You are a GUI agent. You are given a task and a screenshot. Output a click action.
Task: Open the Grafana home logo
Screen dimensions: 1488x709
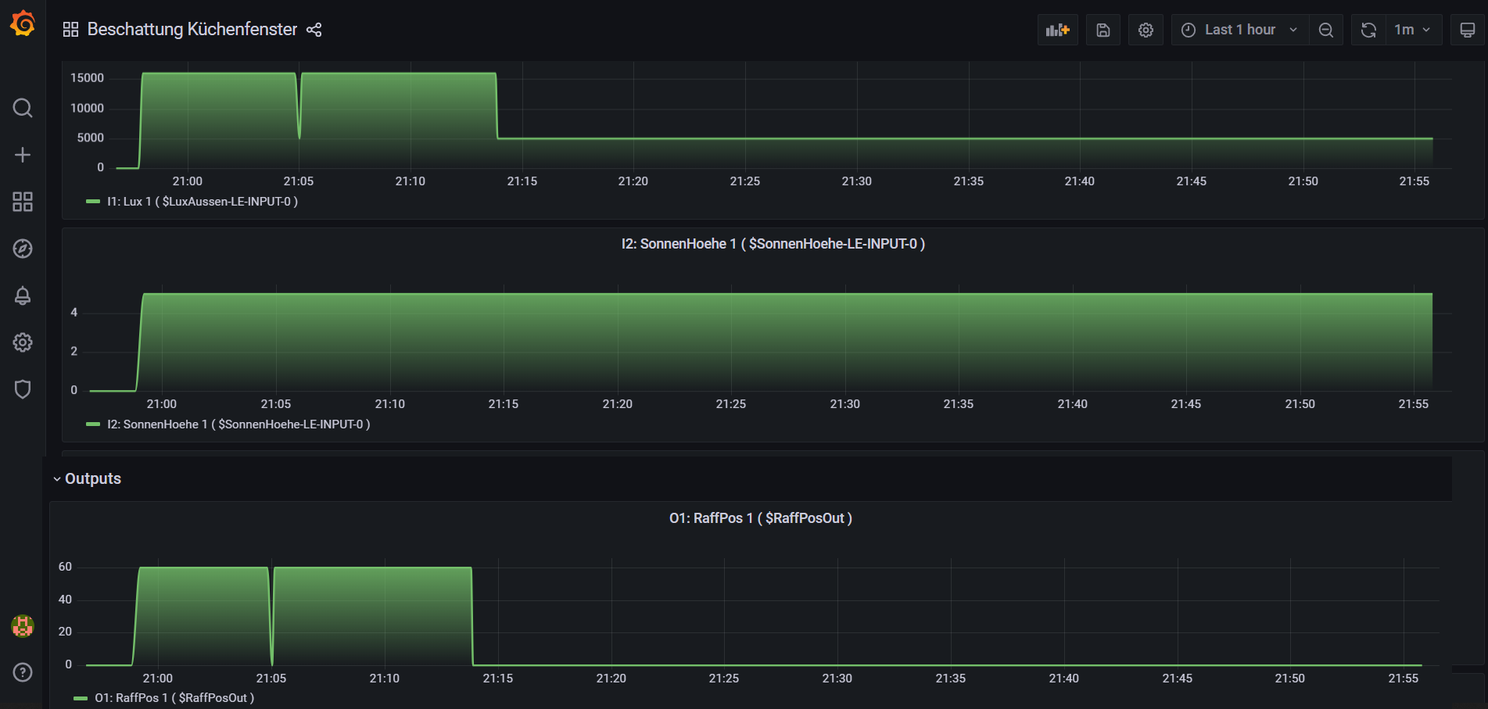[x=23, y=23]
